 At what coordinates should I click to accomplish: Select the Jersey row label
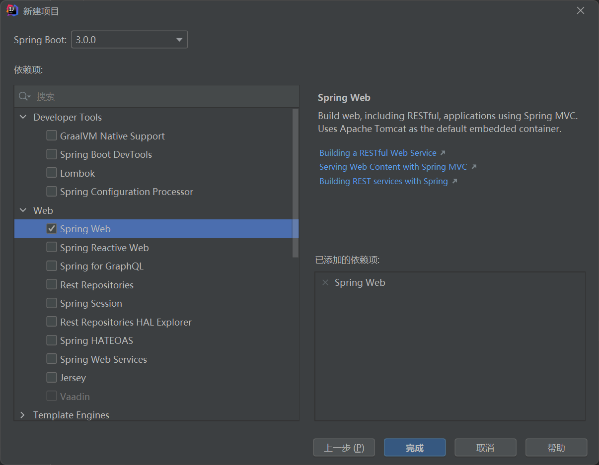tap(73, 378)
